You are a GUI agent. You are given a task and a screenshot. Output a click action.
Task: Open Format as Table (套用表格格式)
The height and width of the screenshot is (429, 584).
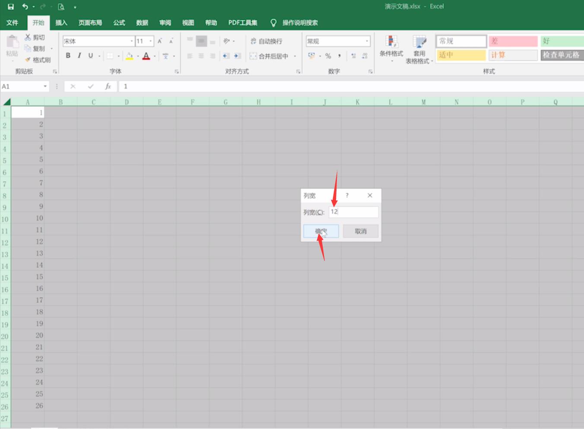[419, 49]
